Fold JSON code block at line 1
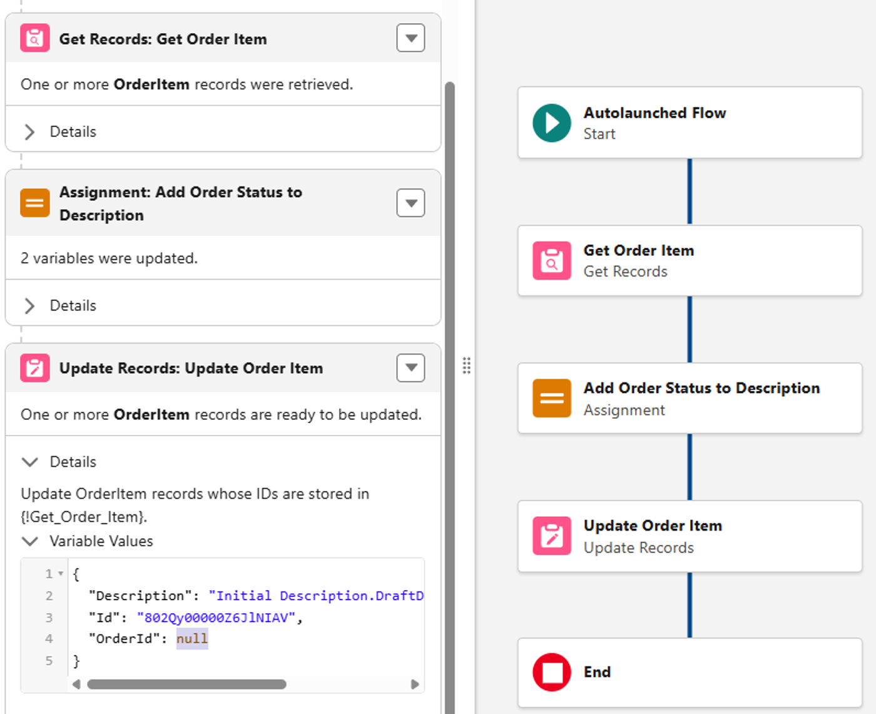Image resolution: width=876 pixels, height=714 pixels. point(61,574)
